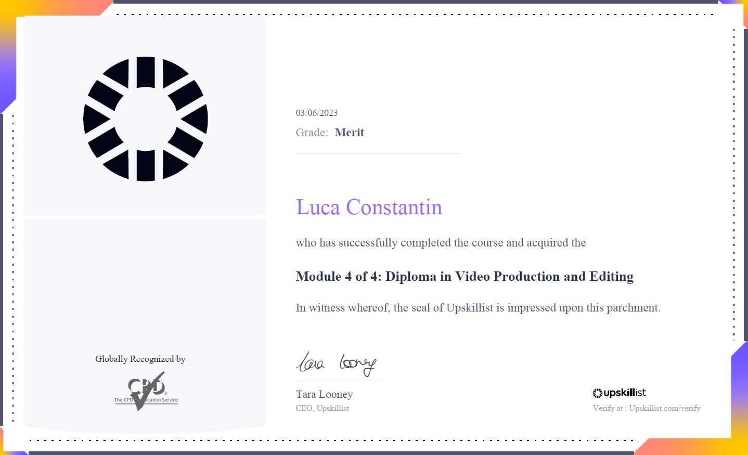Click the 'who has successfully completed' sentence

tap(441, 243)
